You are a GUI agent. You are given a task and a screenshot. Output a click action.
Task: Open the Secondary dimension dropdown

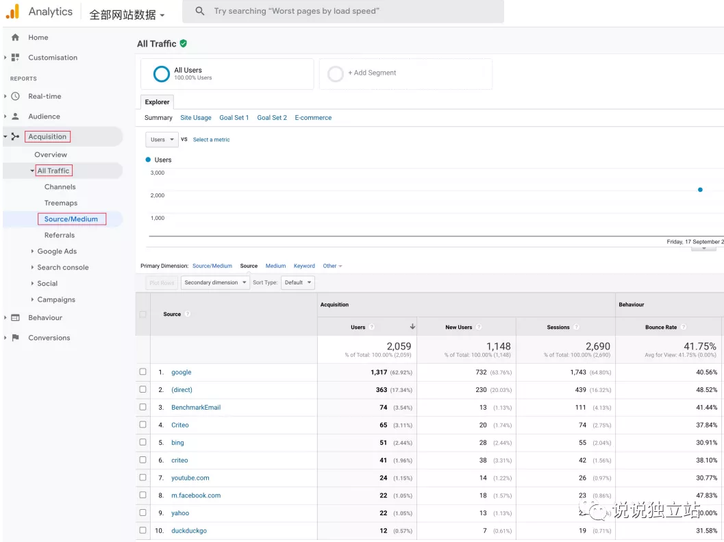pos(215,282)
